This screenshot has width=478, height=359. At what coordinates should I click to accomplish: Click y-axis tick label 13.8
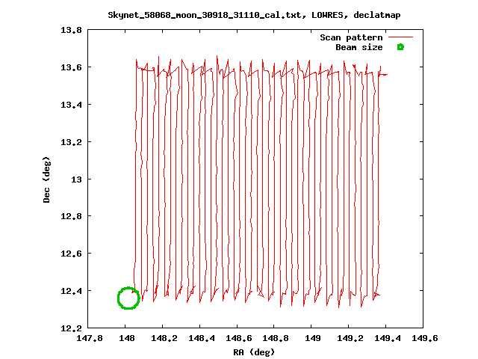click(72, 30)
